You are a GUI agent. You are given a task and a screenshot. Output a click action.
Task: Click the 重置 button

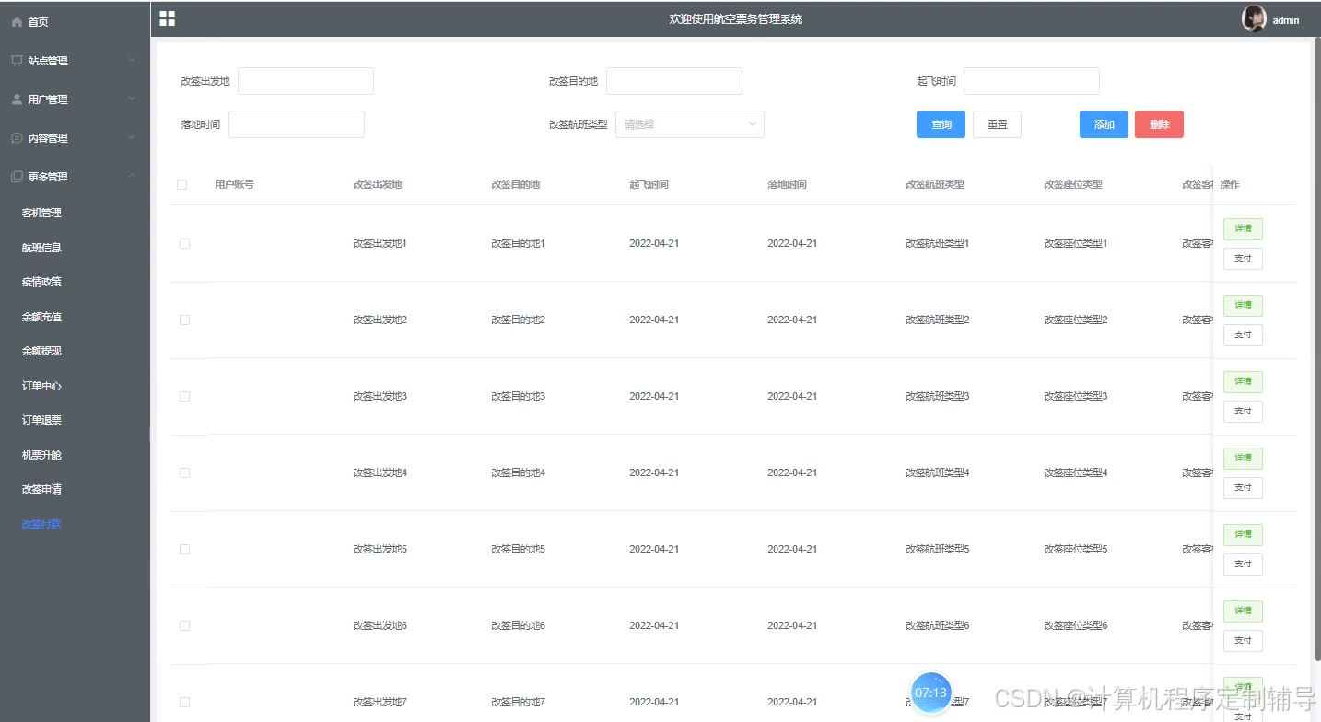997,124
